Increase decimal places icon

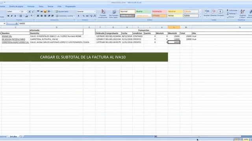click(x=91, y=16)
